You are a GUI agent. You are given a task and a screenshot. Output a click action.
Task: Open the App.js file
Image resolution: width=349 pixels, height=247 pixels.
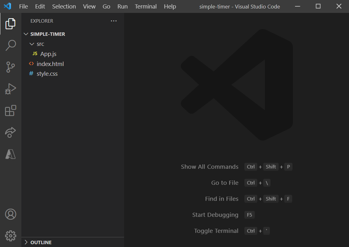click(x=48, y=54)
